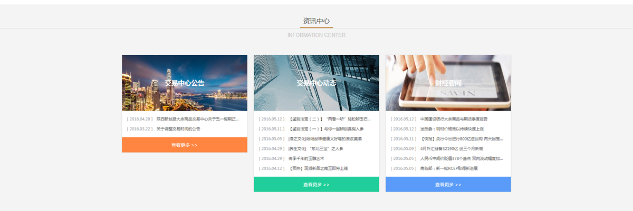Click the blue 查看更多 button under 财经要闻

(x=448, y=185)
